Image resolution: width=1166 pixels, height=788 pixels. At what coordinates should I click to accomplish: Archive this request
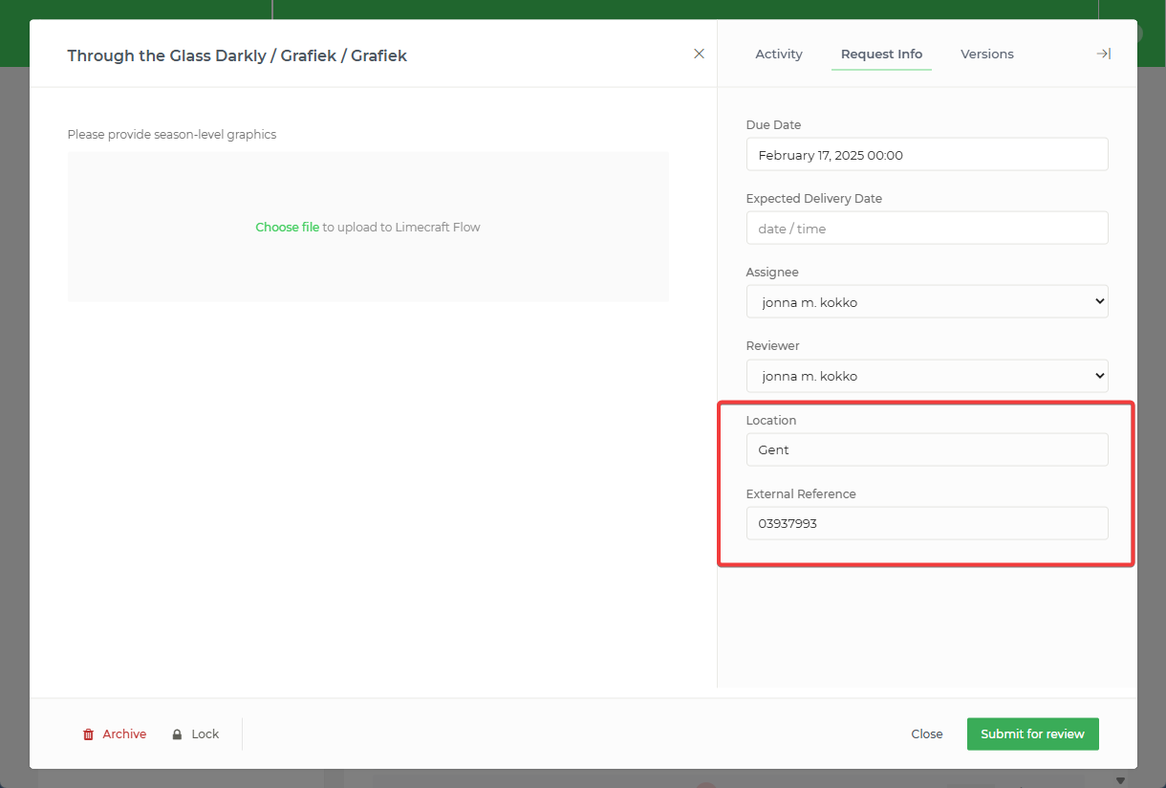[115, 733]
